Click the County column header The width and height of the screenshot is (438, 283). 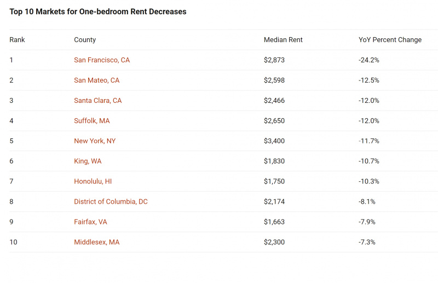85,40
